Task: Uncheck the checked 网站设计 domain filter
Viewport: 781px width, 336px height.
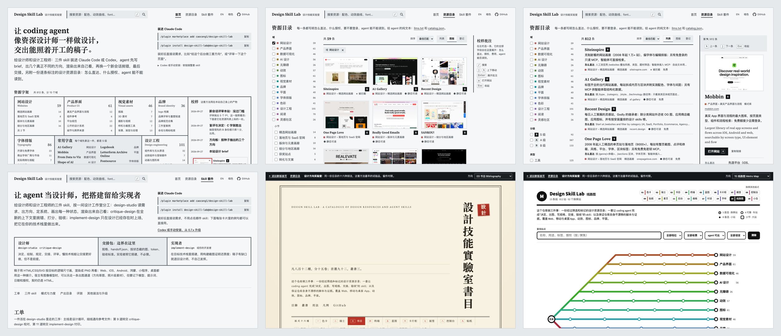Action: [274, 43]
